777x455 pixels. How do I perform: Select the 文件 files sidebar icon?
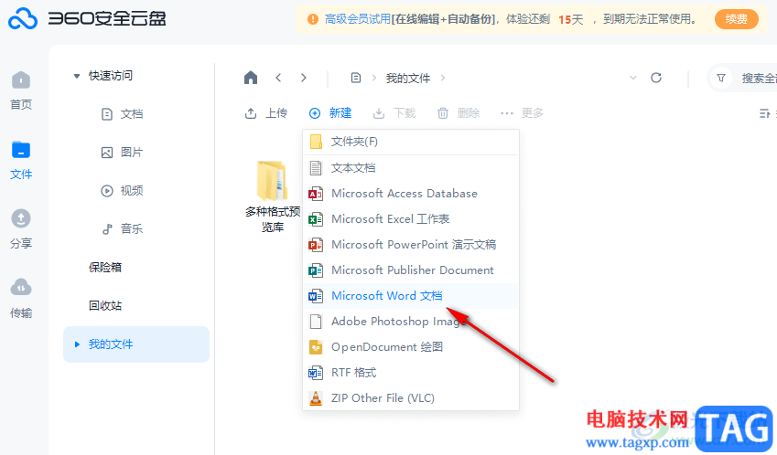click(21, 160)
